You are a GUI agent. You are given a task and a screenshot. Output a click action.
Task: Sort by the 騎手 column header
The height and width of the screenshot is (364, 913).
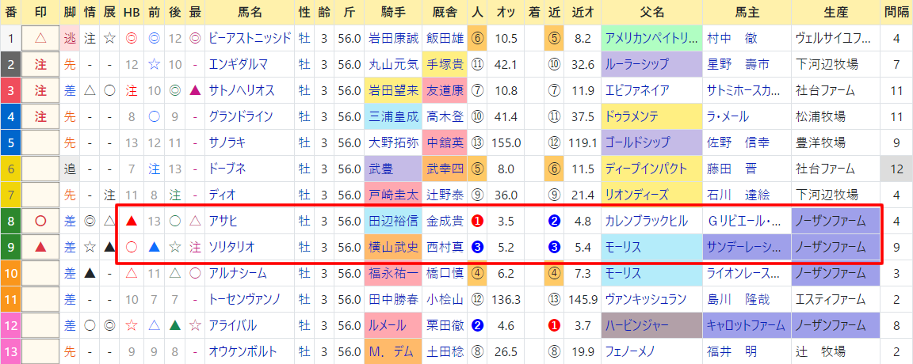point(394,12)
